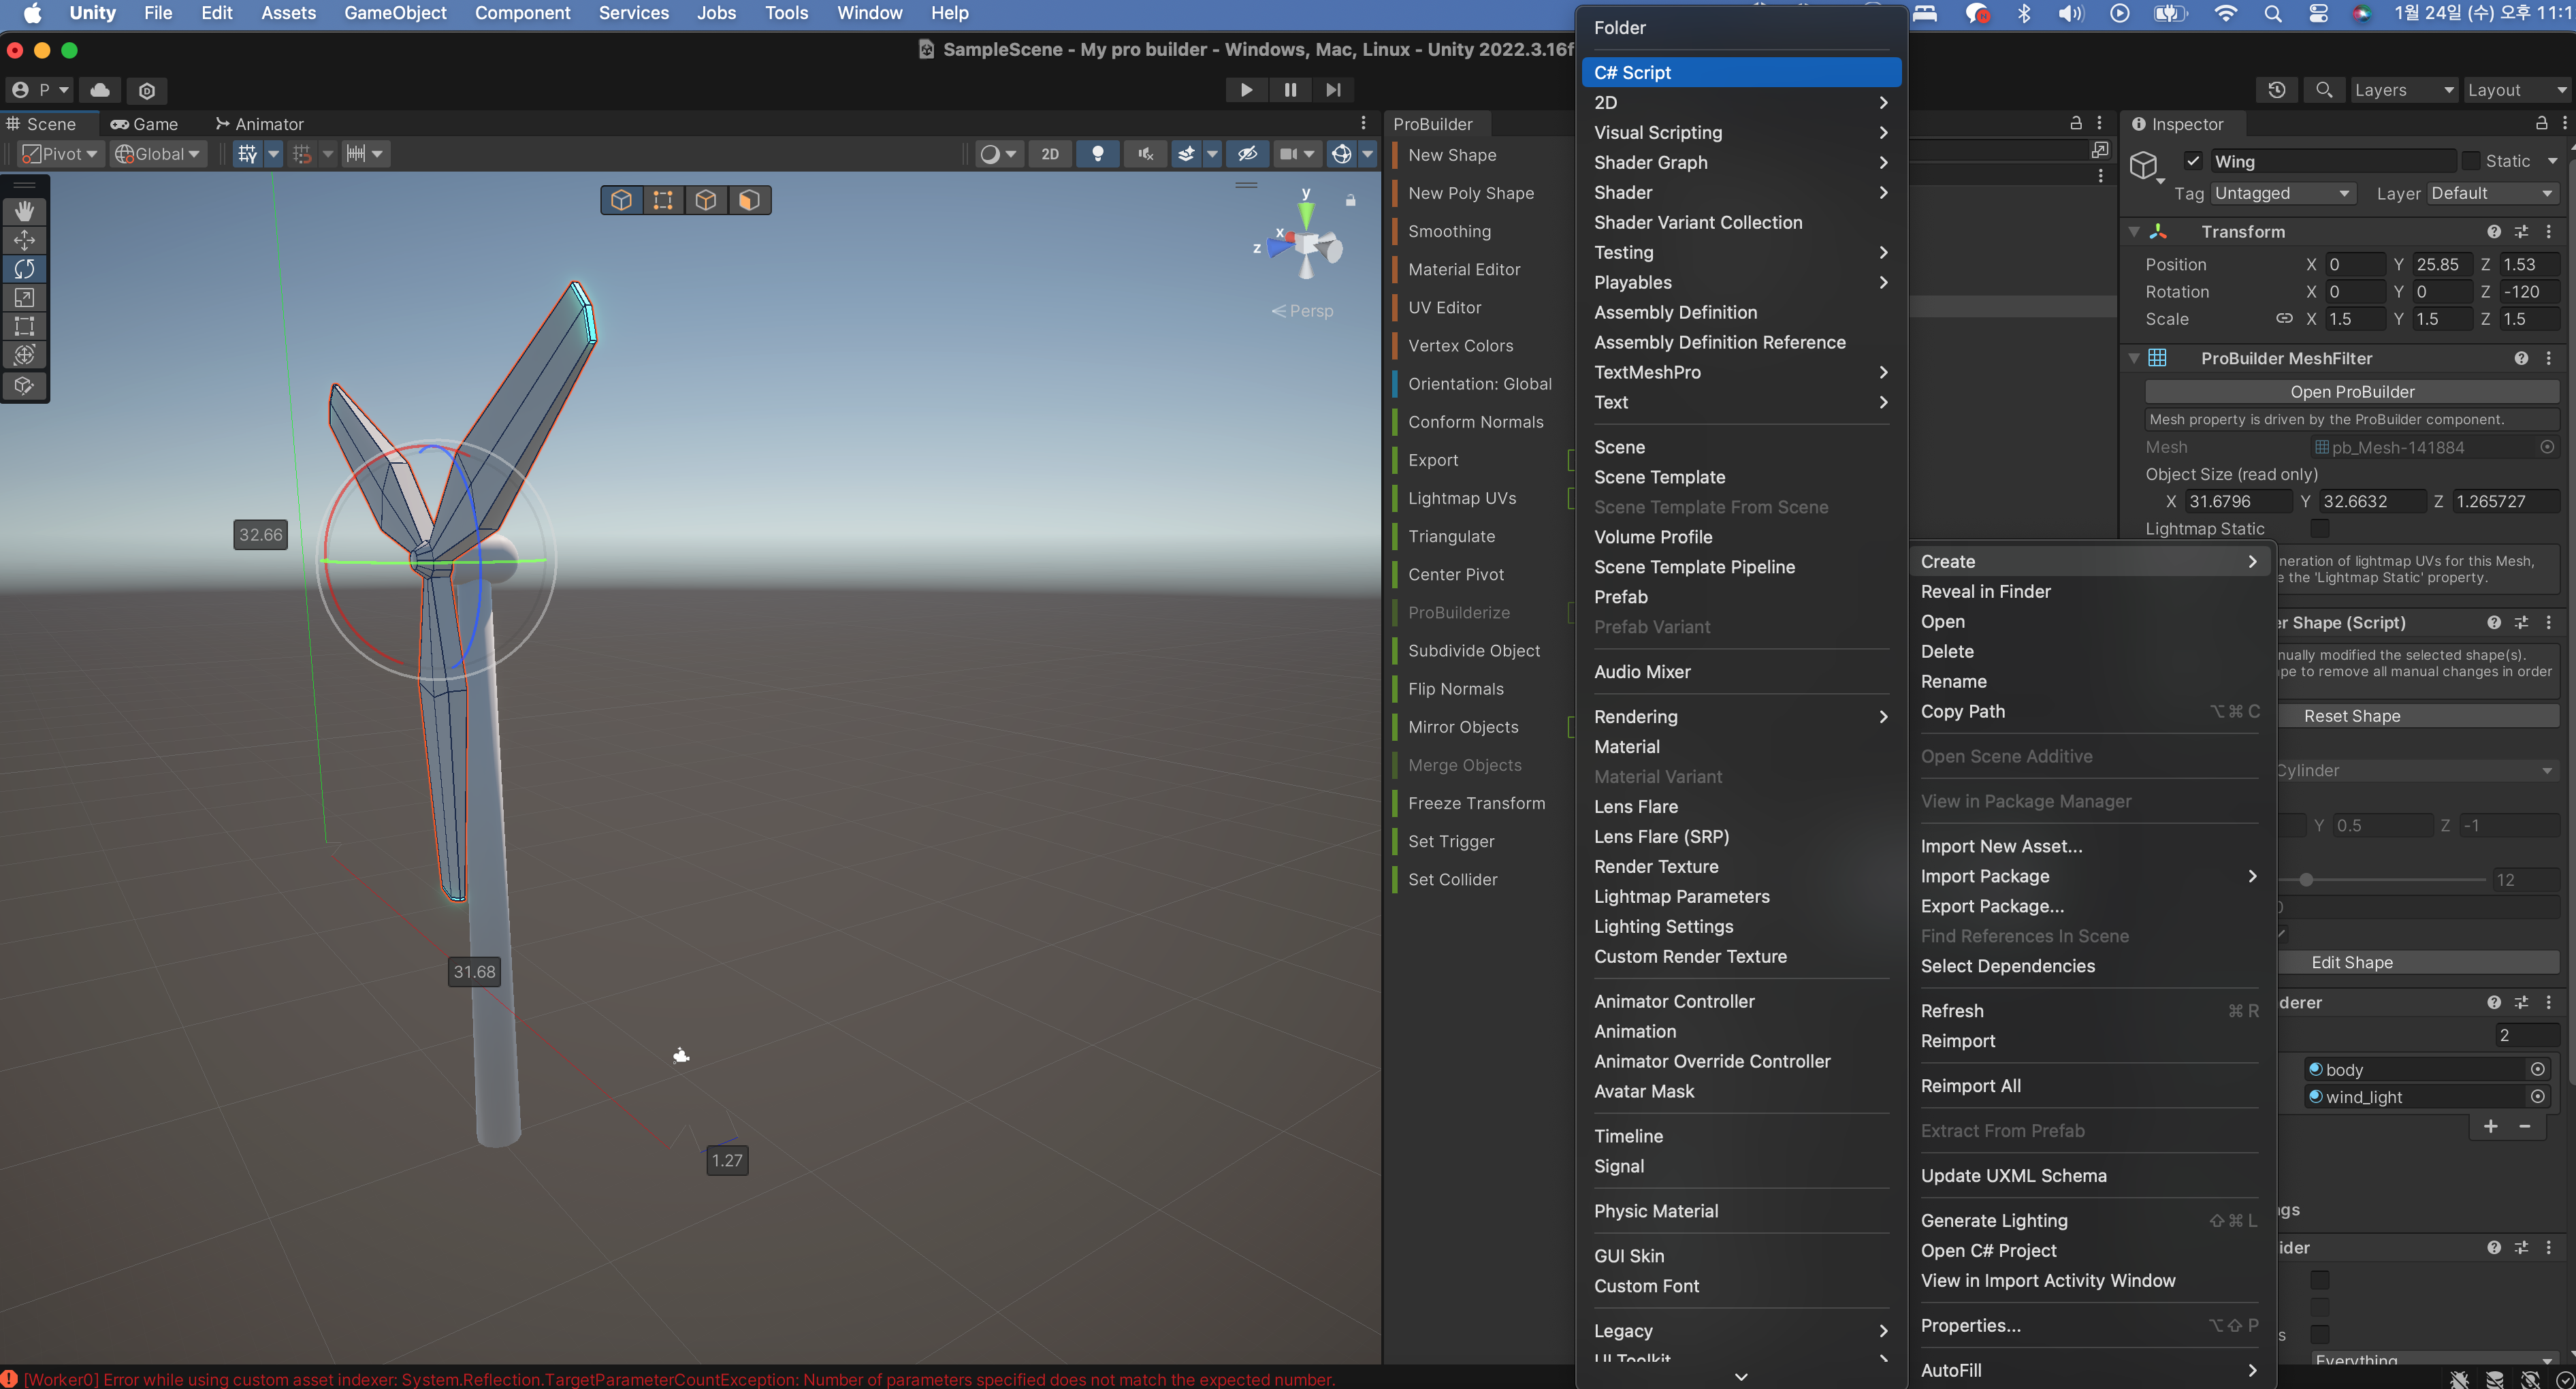Toggle scene lighting with the bulb icon

point(1097,154)
